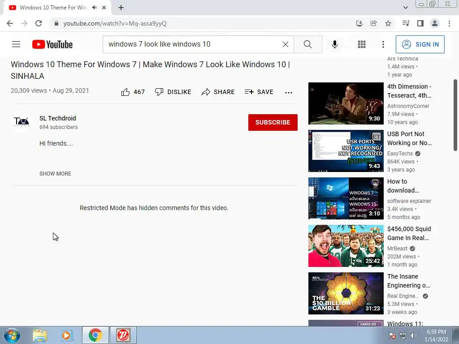Image resolution: width=459 pixels, height=344 pixels.
Task: Open the YouTube hamburger guide menu
Action: [16, 44]
